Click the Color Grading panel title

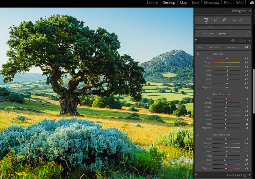click(x=237, y=175)
